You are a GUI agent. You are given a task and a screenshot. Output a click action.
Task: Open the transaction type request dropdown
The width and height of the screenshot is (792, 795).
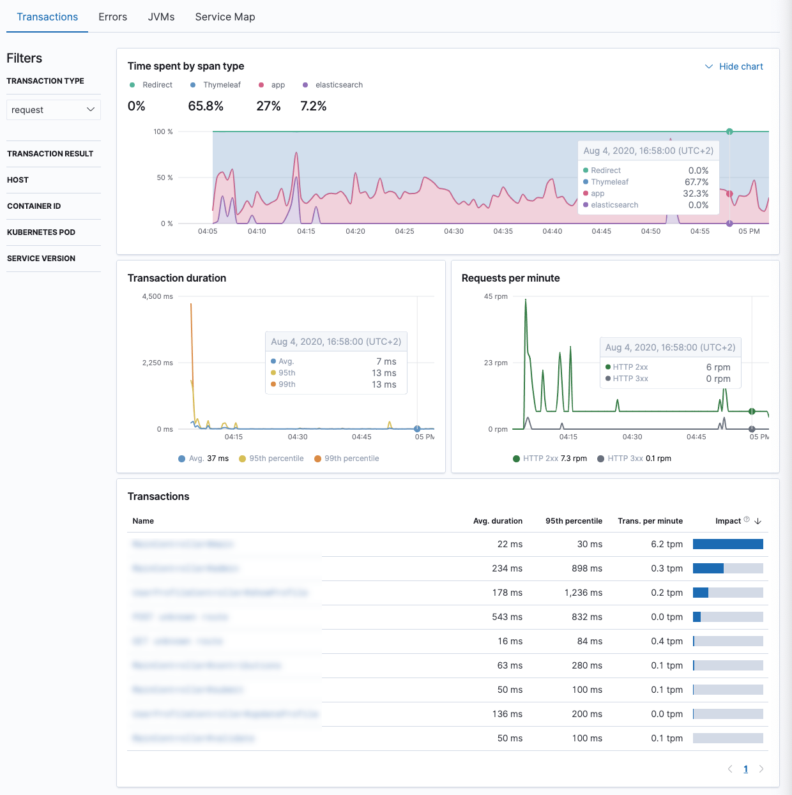click(53, 110)
